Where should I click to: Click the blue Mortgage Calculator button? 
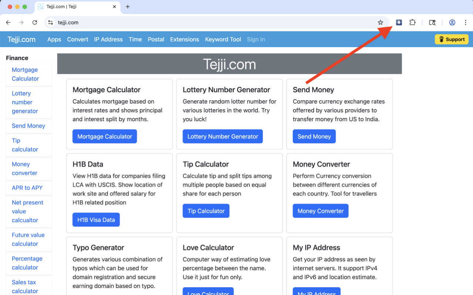click(x=105, y=136)
